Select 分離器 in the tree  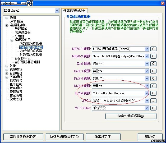coord(19,36)
